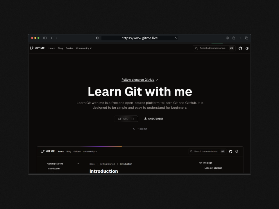
Task: Open GitHub icon in the embedded preview
Action: [230, 152]
